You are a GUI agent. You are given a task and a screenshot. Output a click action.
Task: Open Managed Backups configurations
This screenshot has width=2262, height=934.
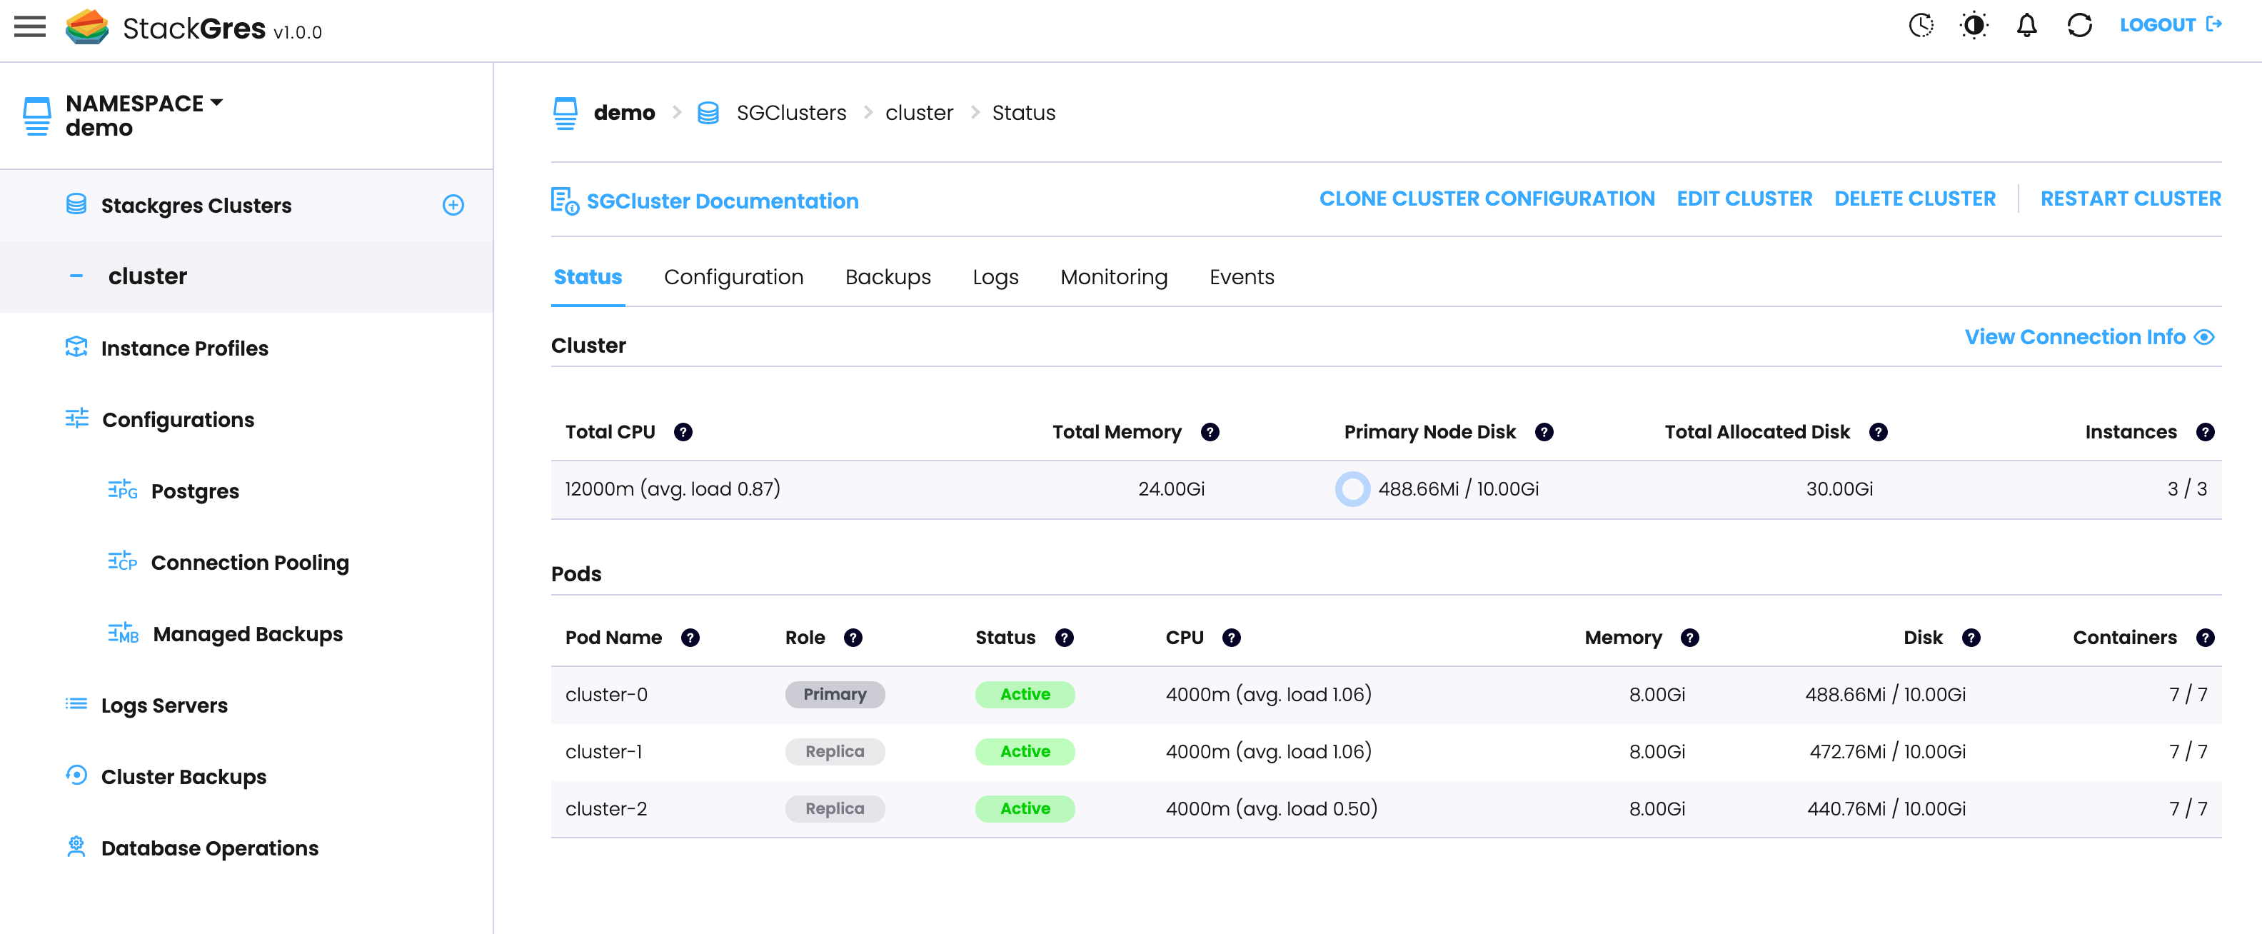click(248, 634)
